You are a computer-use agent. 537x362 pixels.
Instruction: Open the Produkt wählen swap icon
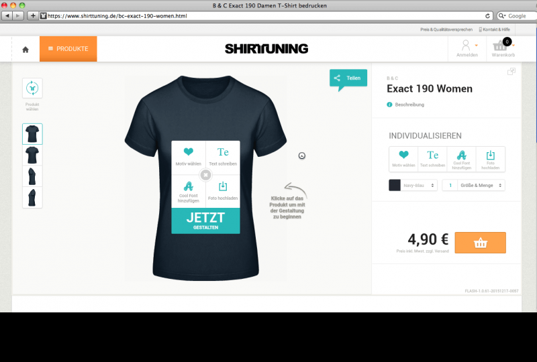32,88
